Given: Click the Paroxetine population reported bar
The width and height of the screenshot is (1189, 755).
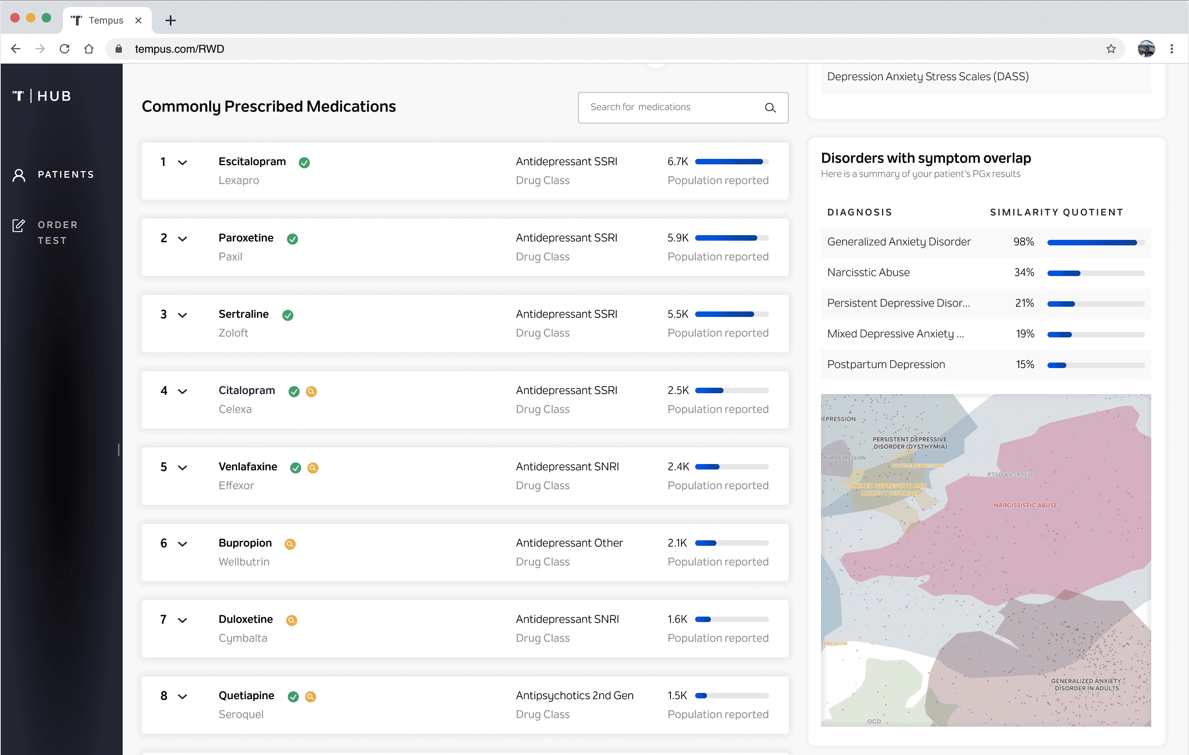Looking at the screenshot, I should pos(731,238).
